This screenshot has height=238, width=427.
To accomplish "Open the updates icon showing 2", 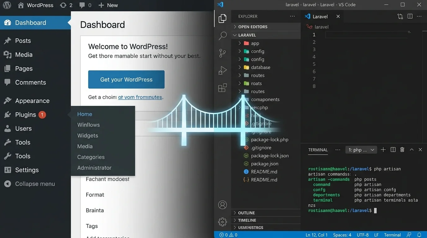I will point(66,5).
